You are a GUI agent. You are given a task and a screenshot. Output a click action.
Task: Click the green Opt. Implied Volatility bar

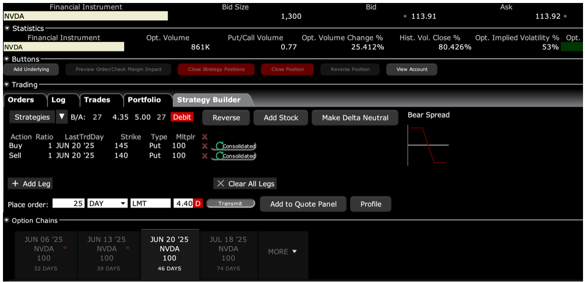coord(575,47)
